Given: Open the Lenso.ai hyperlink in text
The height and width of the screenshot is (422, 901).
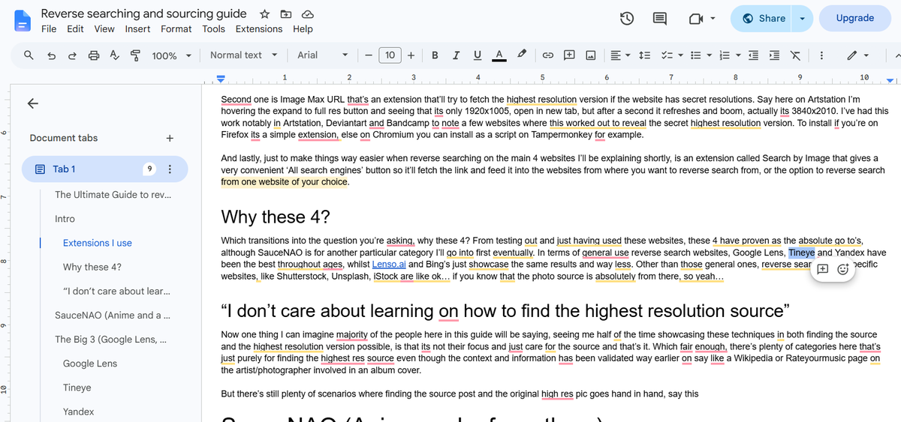Looking at the screenshot, I should pos(388,265).
